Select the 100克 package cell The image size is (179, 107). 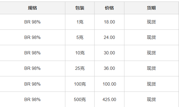80,84
